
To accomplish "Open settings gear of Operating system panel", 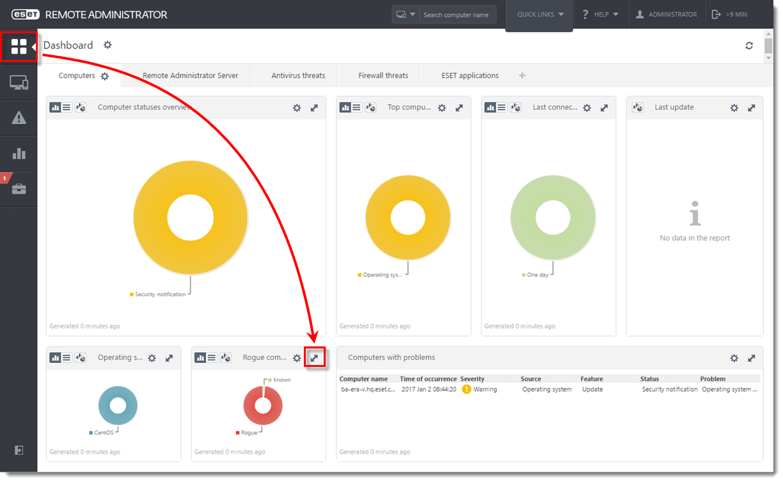I will coord(152,359).
